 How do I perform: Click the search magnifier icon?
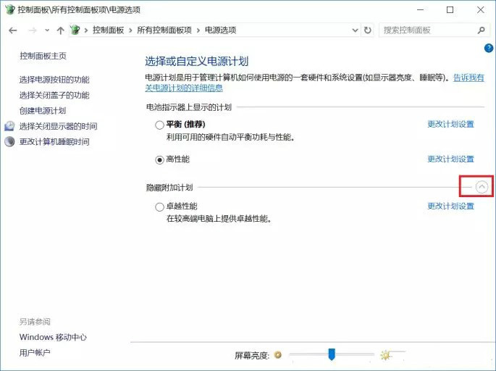481,30
